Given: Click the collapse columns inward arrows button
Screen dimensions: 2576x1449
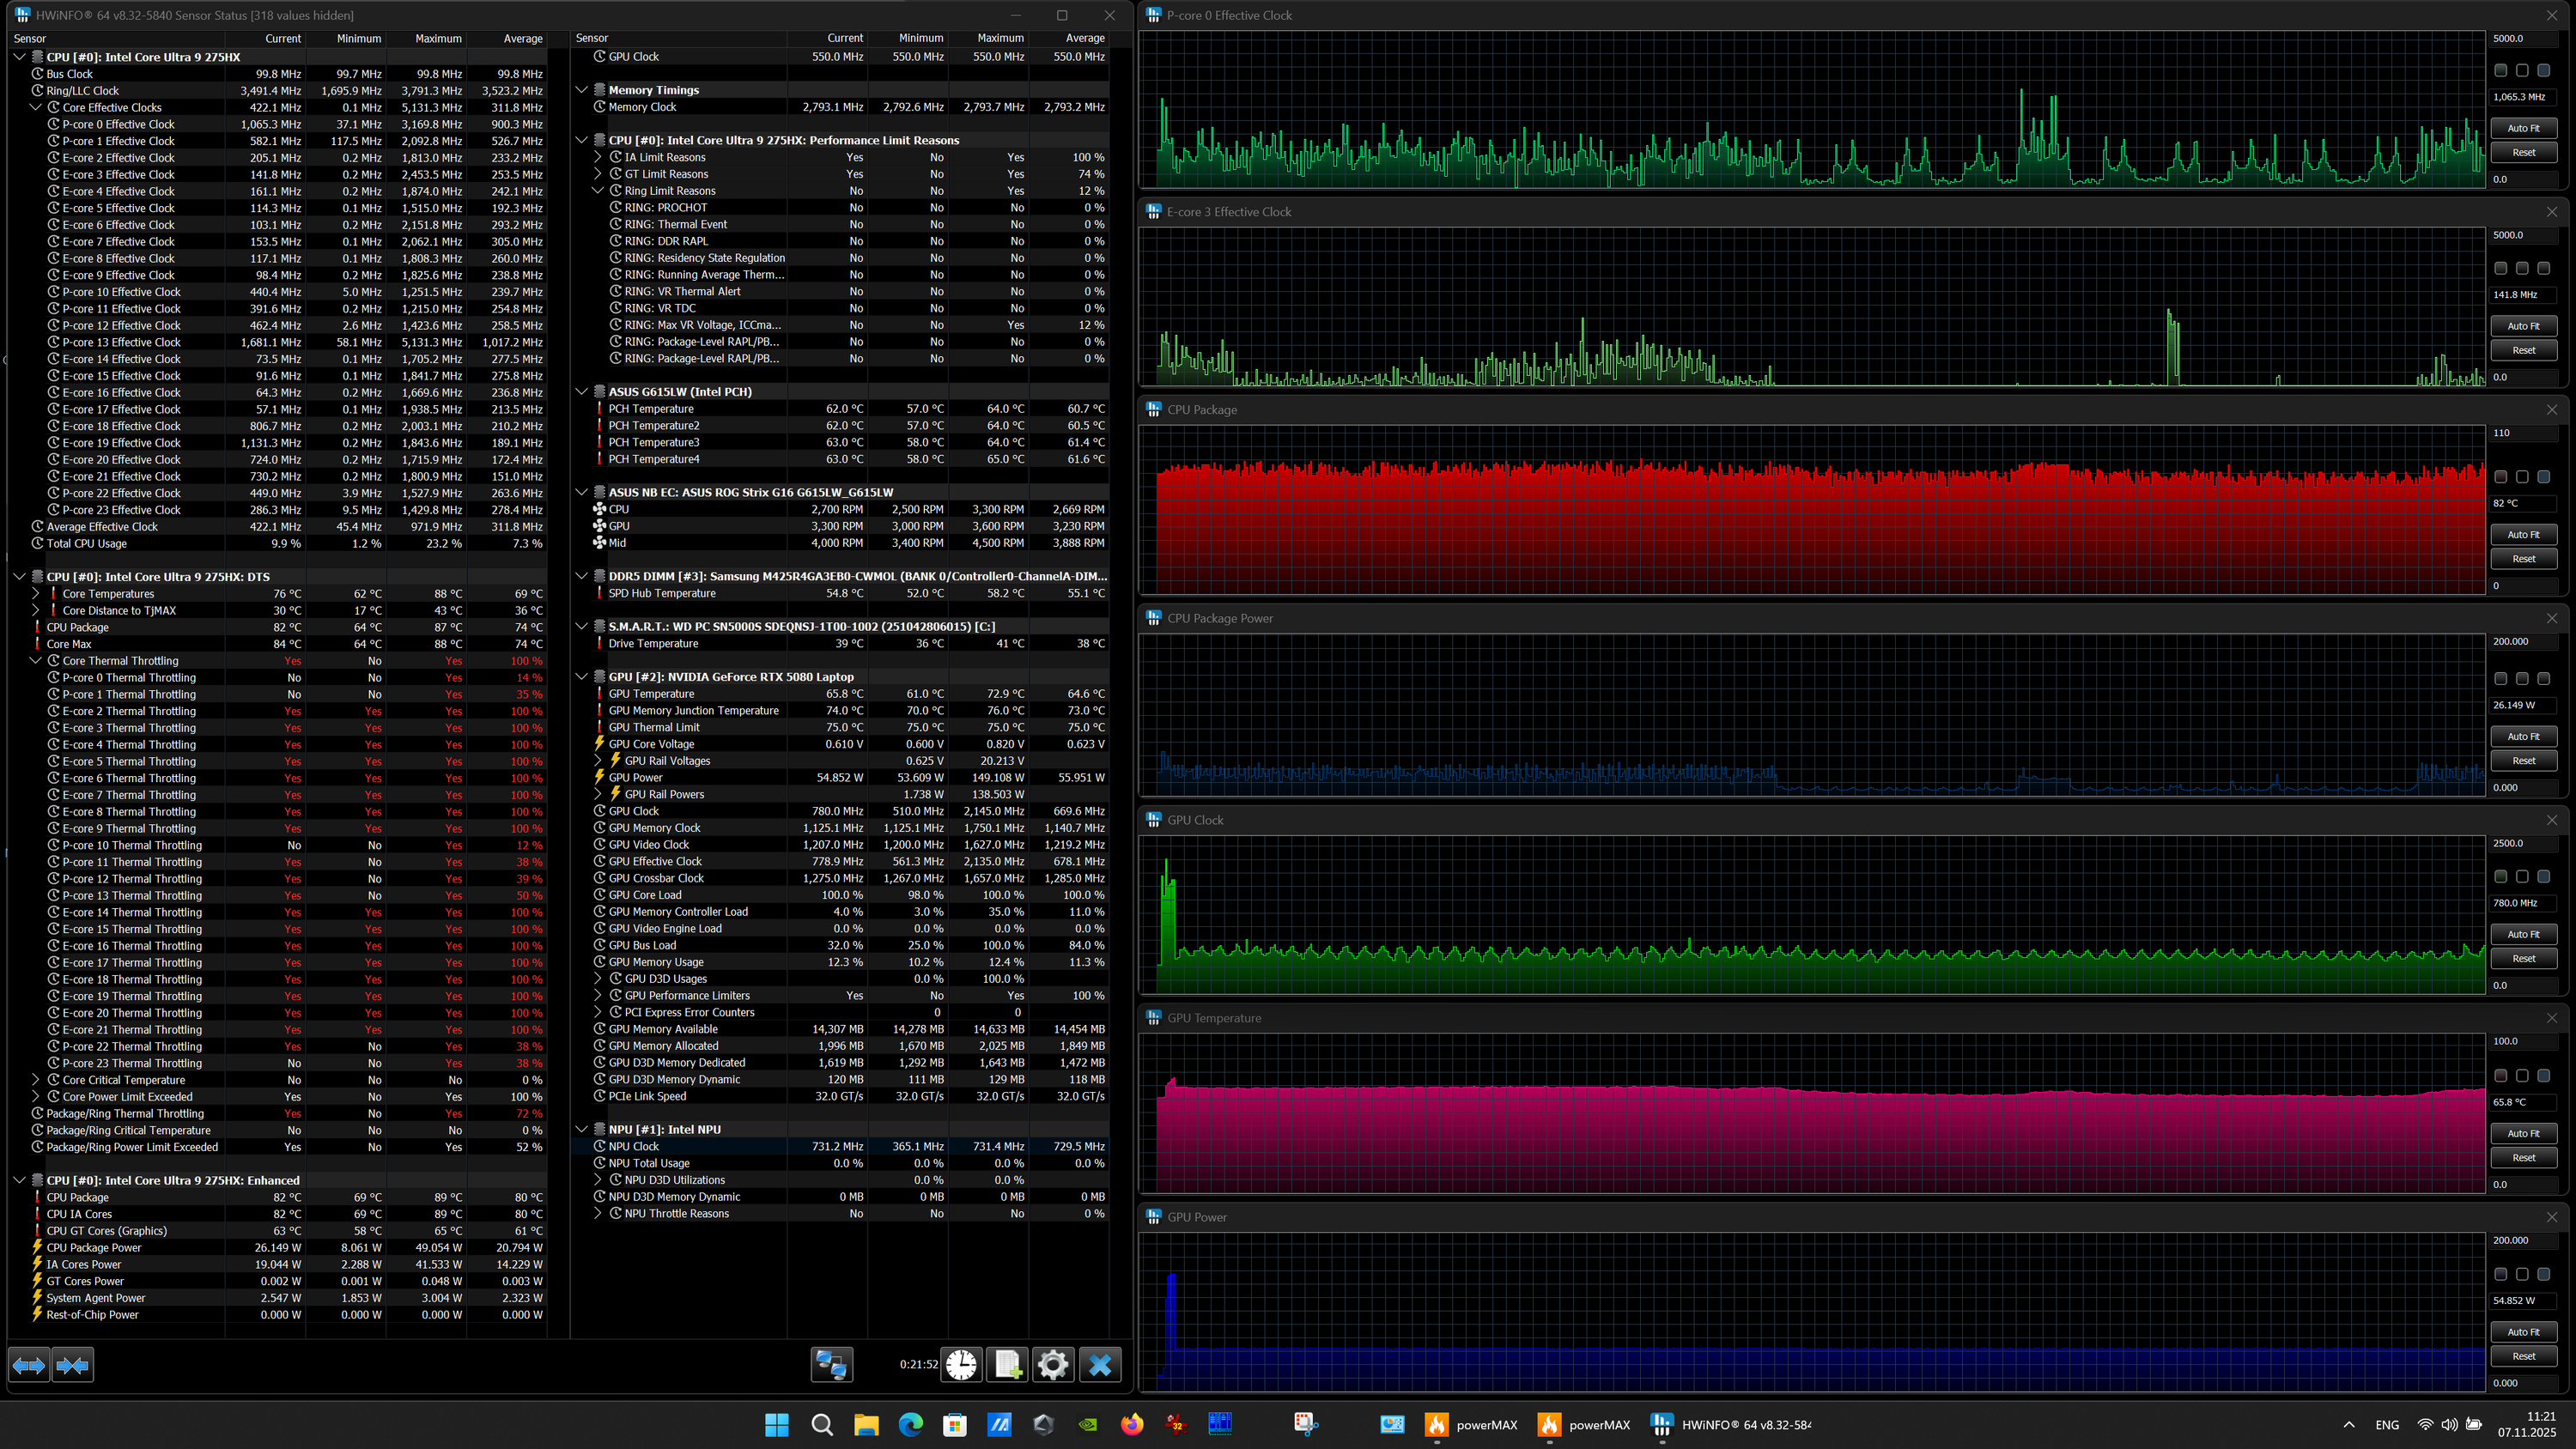Looking at the screenshot, I should (73, 1365).
